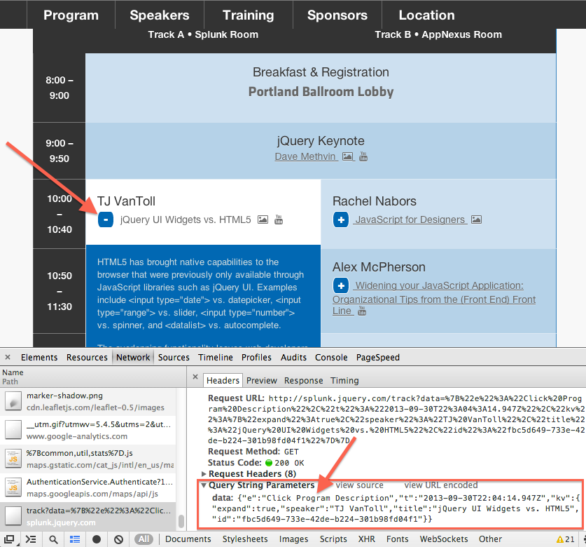The image size is (586, 547).
Task: Open the Speakers nav item
Action: click(160, 15)
